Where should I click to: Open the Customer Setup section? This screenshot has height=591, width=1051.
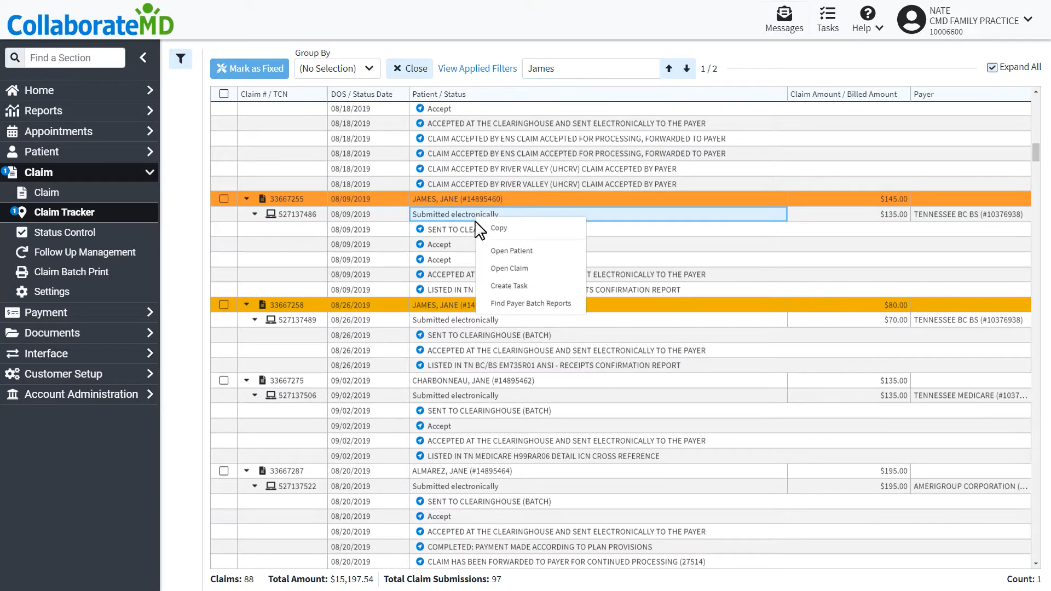point(79,374)
